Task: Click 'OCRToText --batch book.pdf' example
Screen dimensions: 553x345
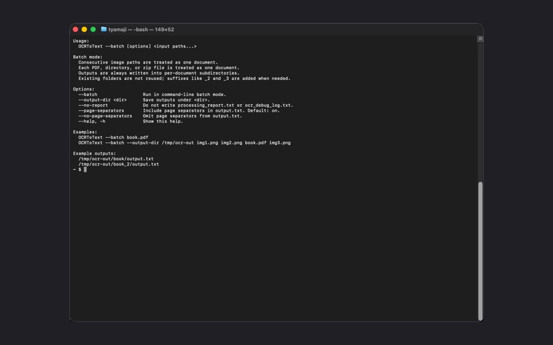Action: tap(113, 137)
